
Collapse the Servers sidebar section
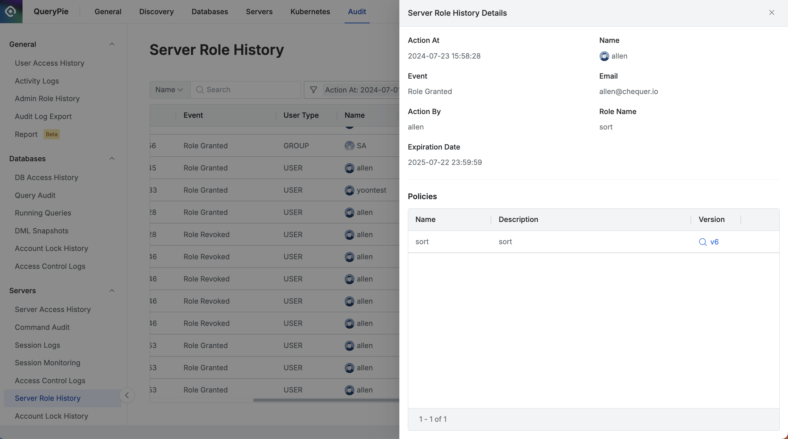click(112, 291)
